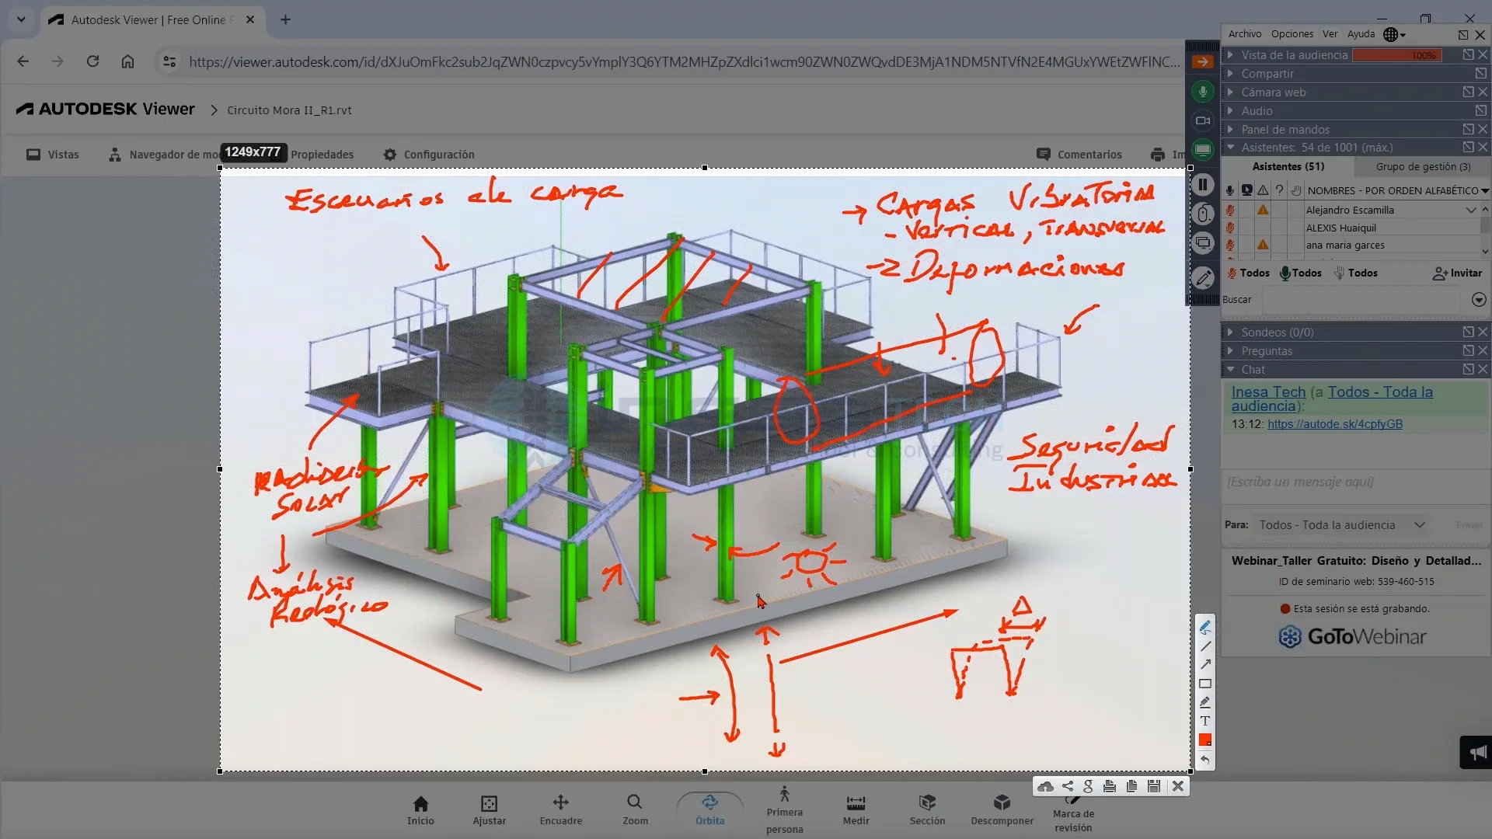Copy the screenshot to clipboard
This screenshot has height=839, width=1492.
[1131, 786]
